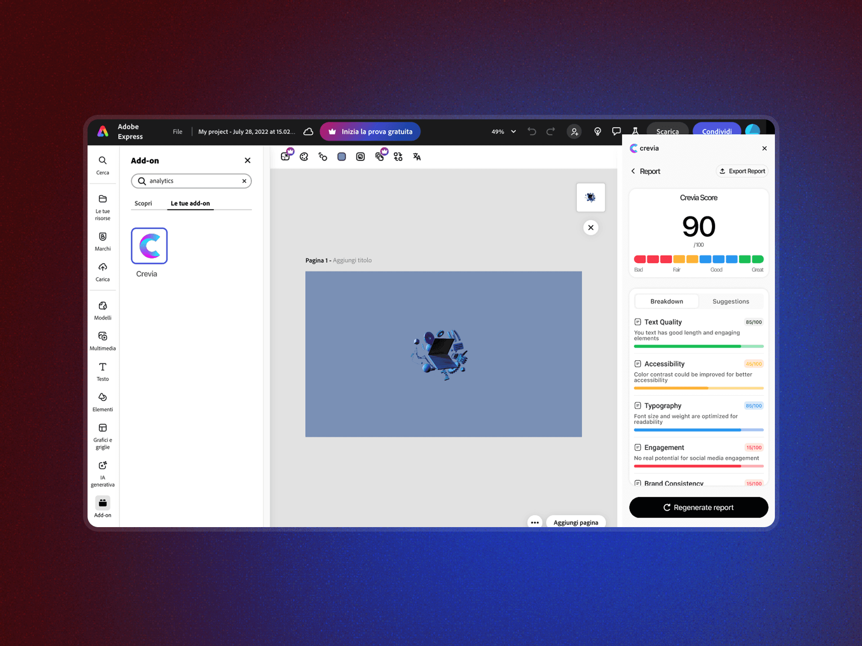Go back using Report chevron
The height and width of the screenshot is (646, 862).
(x=633, y=171)
